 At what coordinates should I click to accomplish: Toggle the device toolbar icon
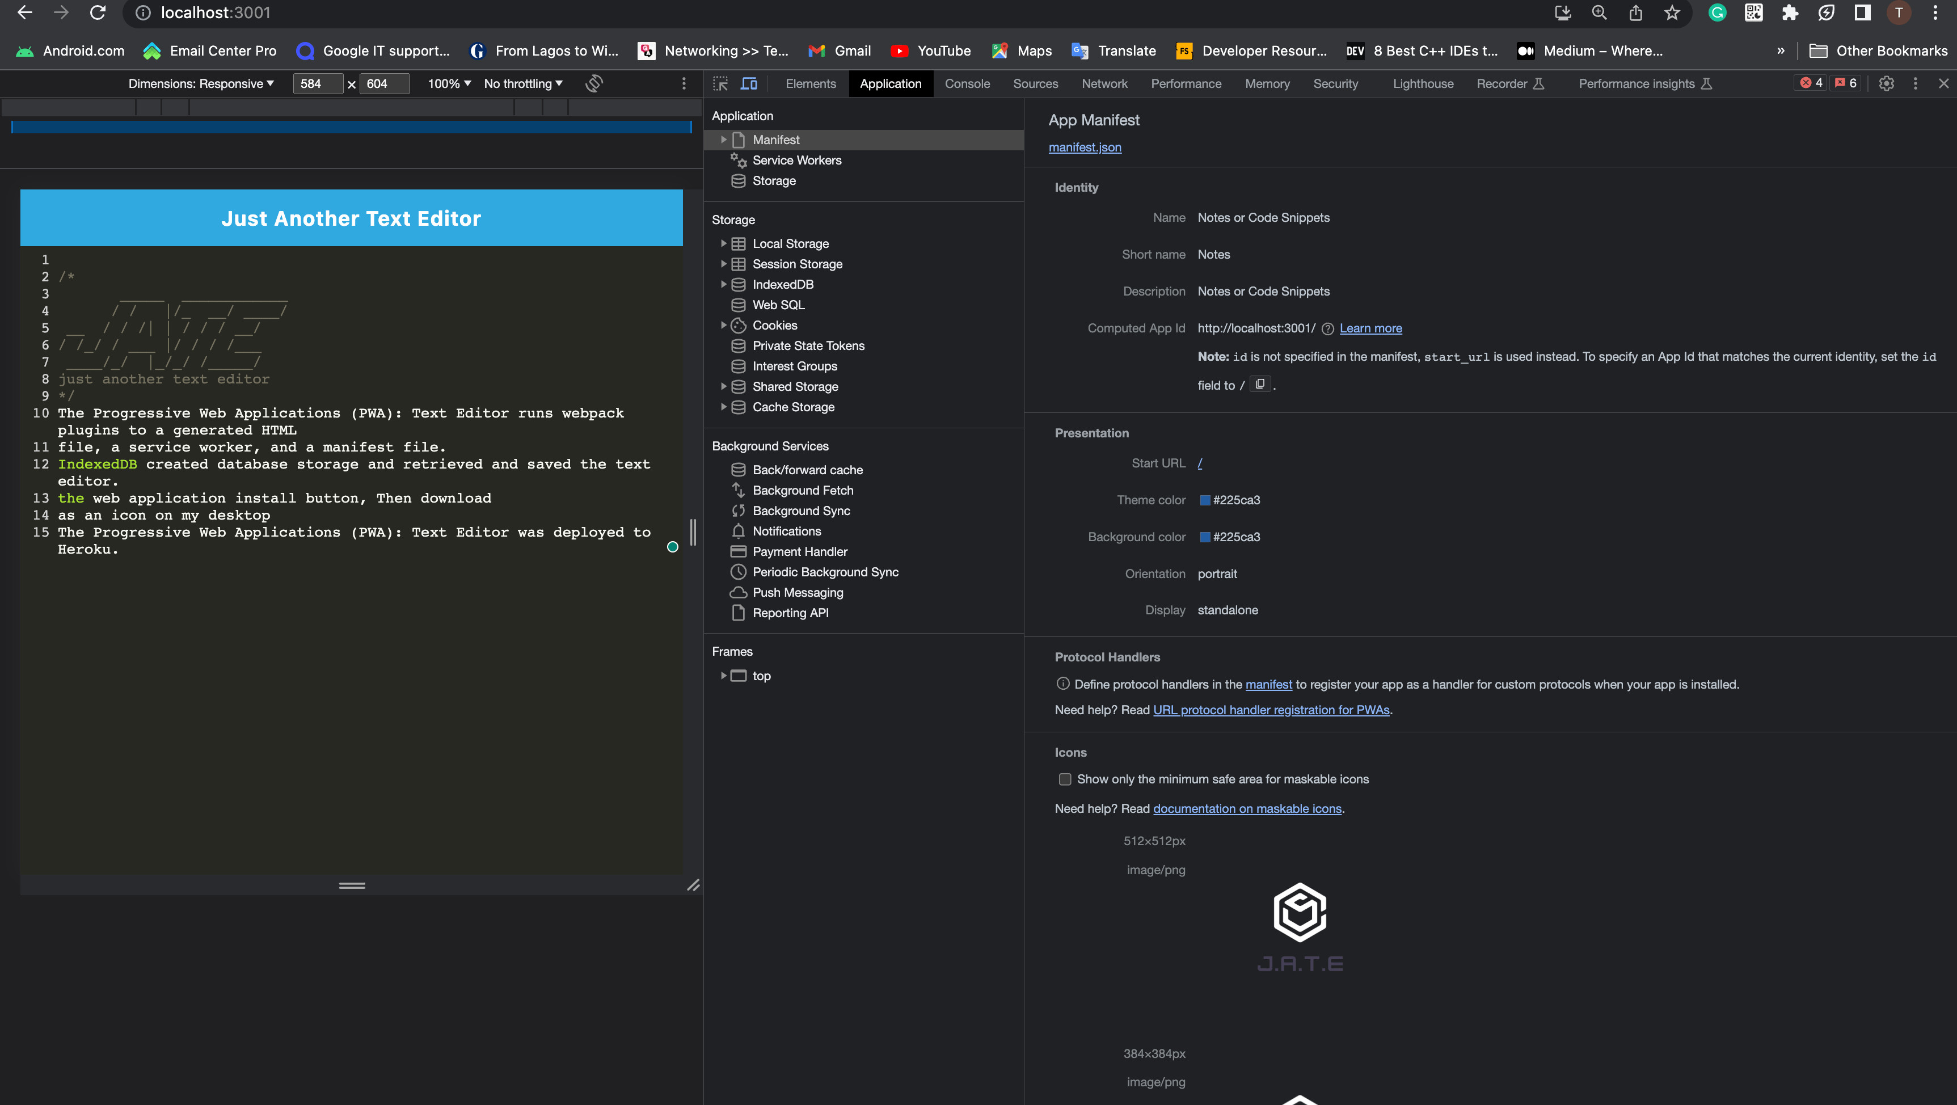coord(749,83)
